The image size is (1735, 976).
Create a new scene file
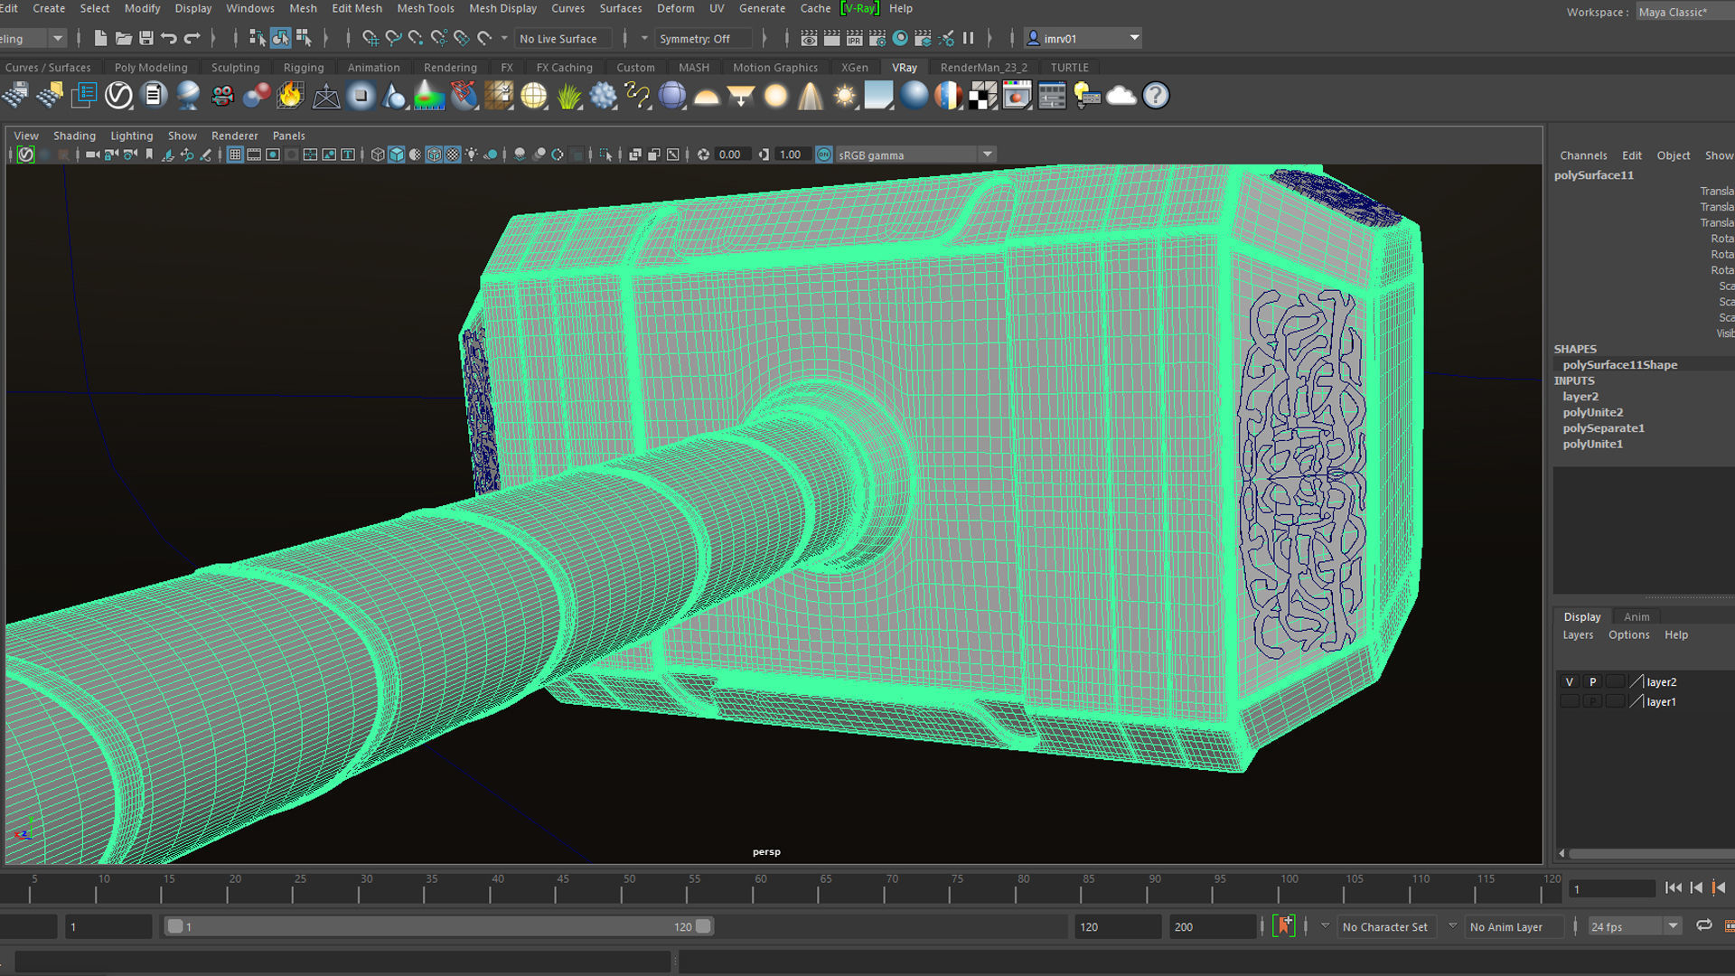pos(100,38)
